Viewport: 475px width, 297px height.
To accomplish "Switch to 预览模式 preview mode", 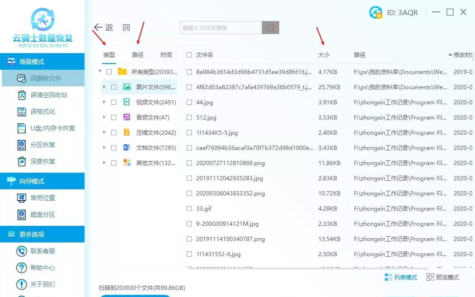I will 443,277.
